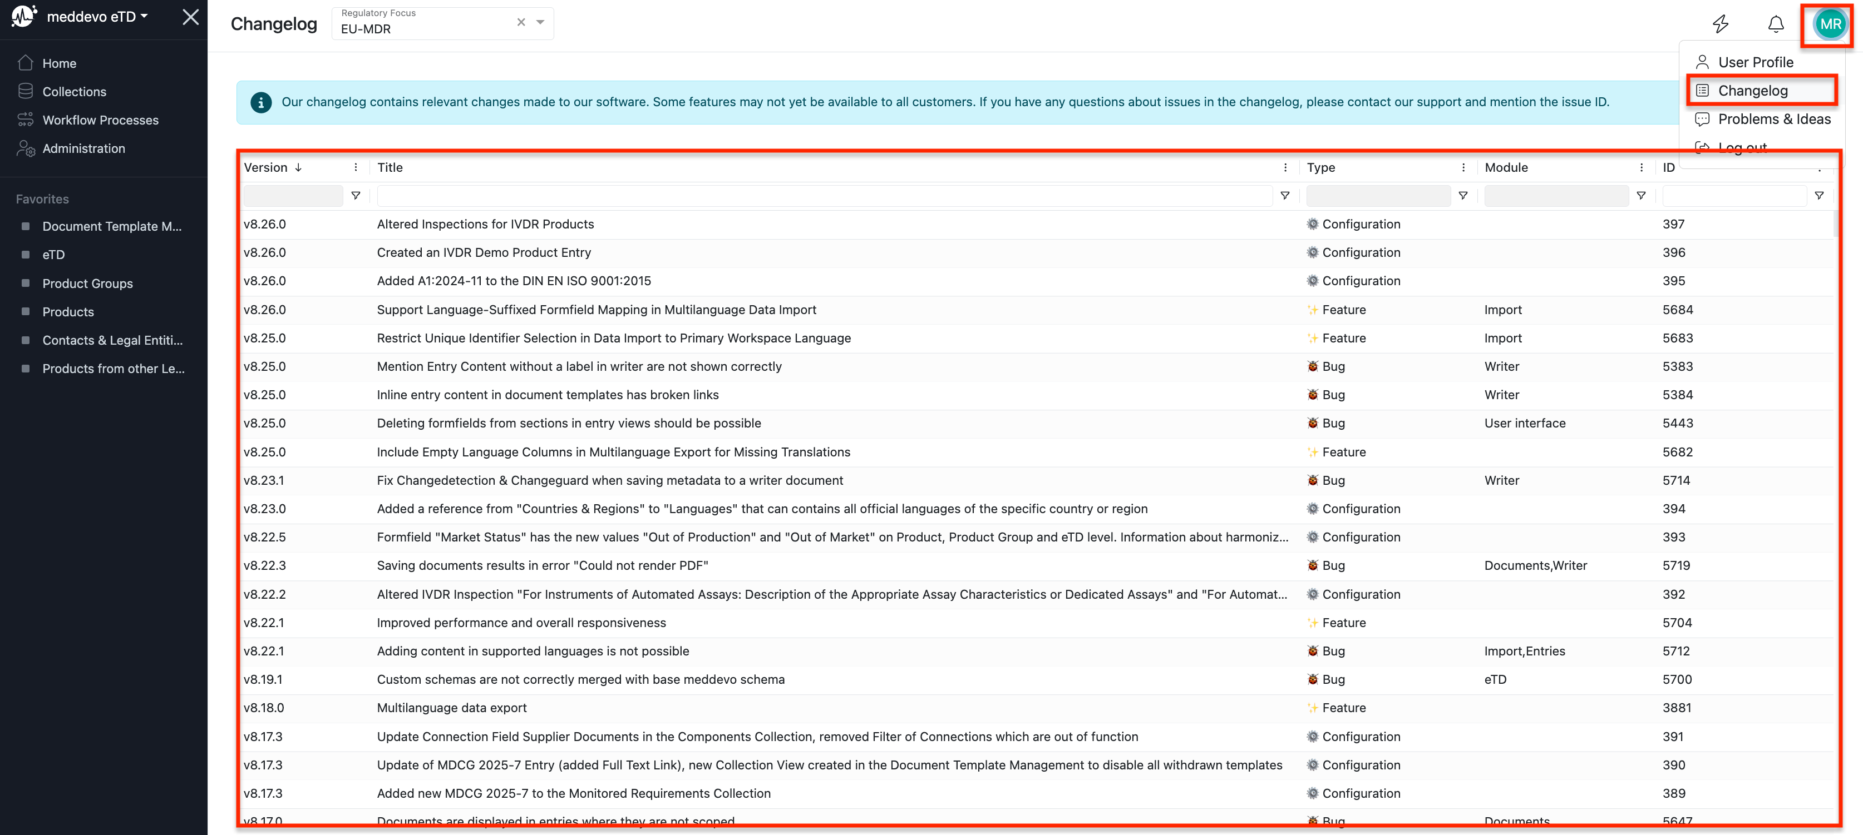This screenshot has width=1863, height=835.
Task: Click the info icon in the banner
Action: point(261,102)
